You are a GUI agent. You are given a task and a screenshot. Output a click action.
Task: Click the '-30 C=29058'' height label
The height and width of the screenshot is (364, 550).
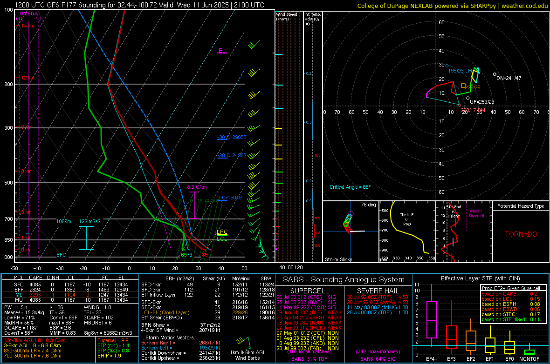[x=232, y=137]
